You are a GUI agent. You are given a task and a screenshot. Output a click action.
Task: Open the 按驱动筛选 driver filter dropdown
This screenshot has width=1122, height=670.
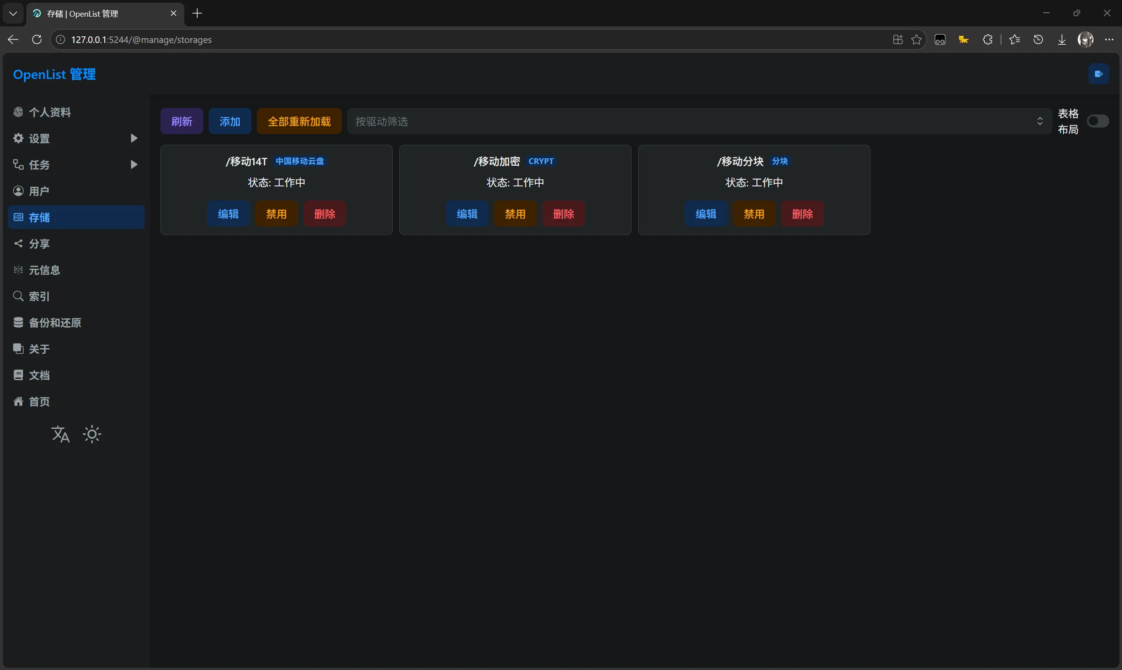coord(699,121)
